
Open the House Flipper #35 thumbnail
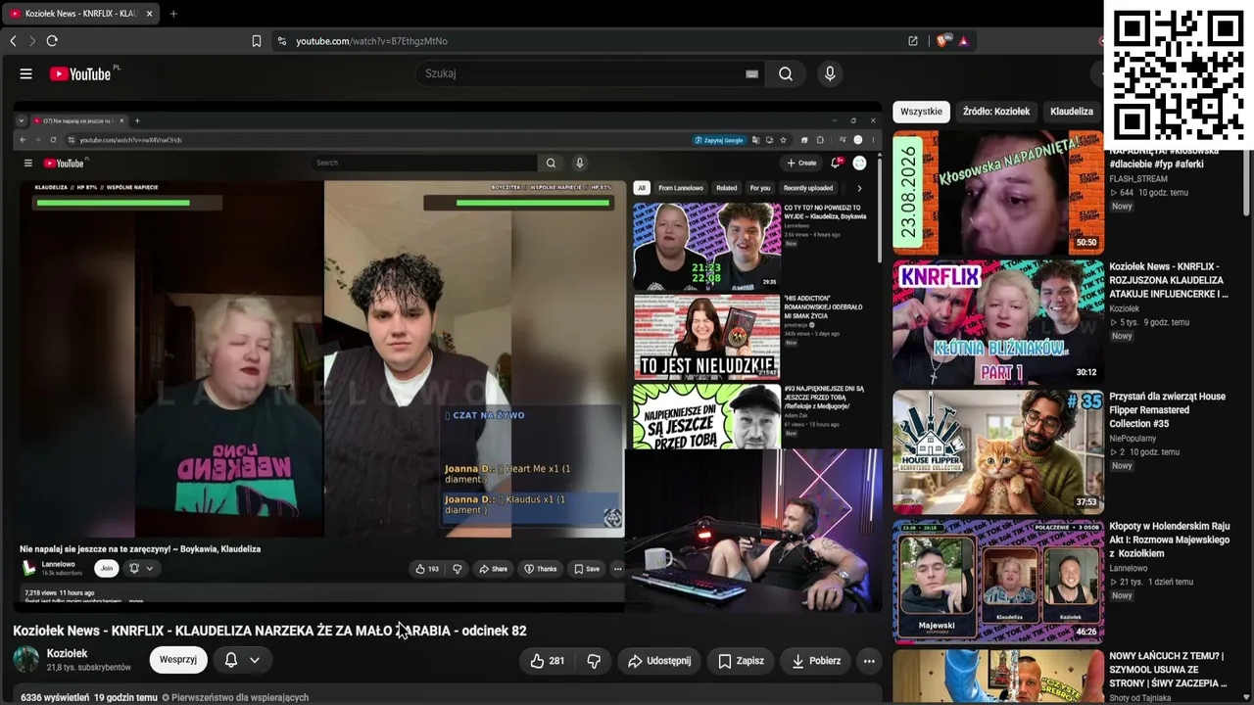pos(997,452)
